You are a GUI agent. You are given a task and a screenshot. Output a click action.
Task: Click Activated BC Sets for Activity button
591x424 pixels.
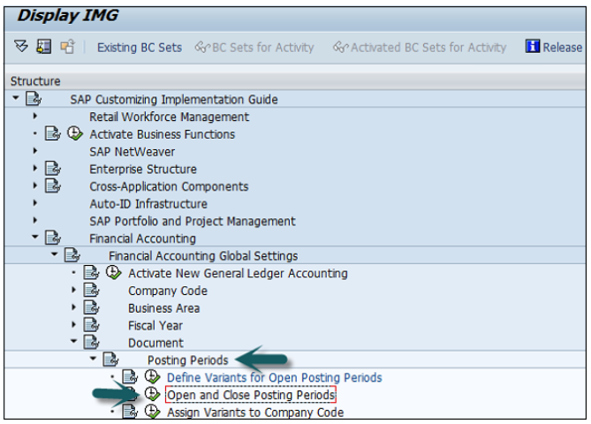[421, 47]
